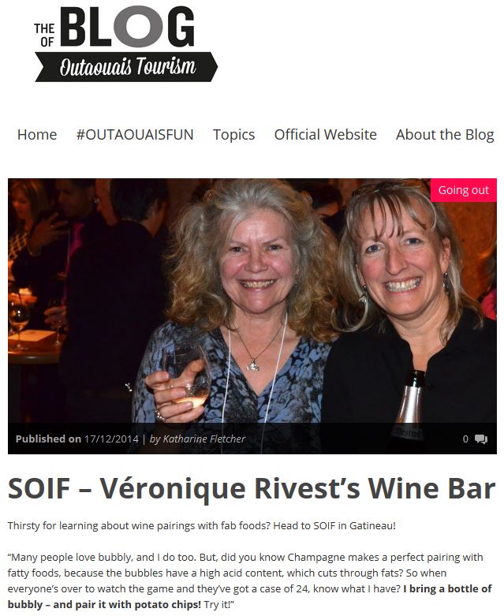This screenshot has height=616, width=504.
Task: Open the #OUTAOUAISFUN menu item
Action: click(135, 135)
